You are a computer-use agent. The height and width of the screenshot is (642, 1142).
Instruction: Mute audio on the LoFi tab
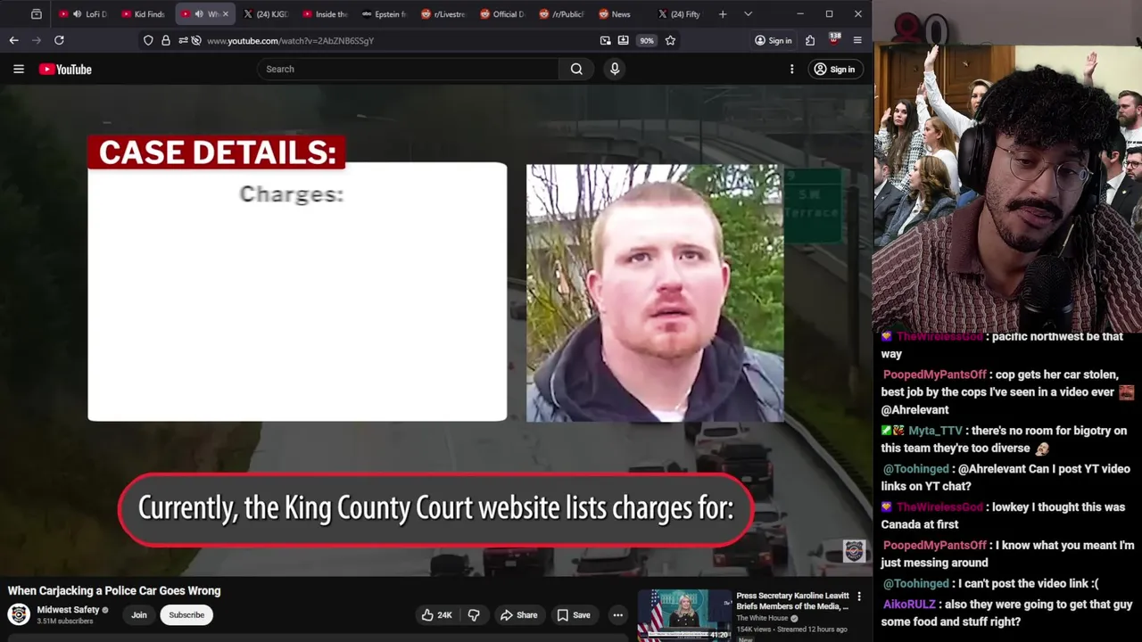point(77,14)
